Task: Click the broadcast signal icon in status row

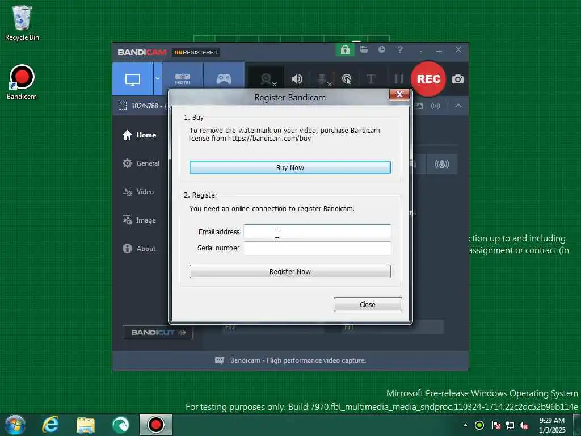Action: click(x=435, y=106)
